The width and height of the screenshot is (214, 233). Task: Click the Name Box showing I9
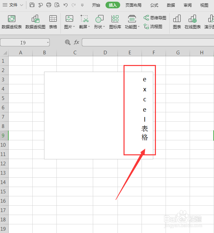point(23,43)
